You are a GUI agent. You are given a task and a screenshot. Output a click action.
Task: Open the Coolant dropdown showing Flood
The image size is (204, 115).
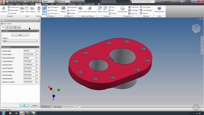(20, 41)
